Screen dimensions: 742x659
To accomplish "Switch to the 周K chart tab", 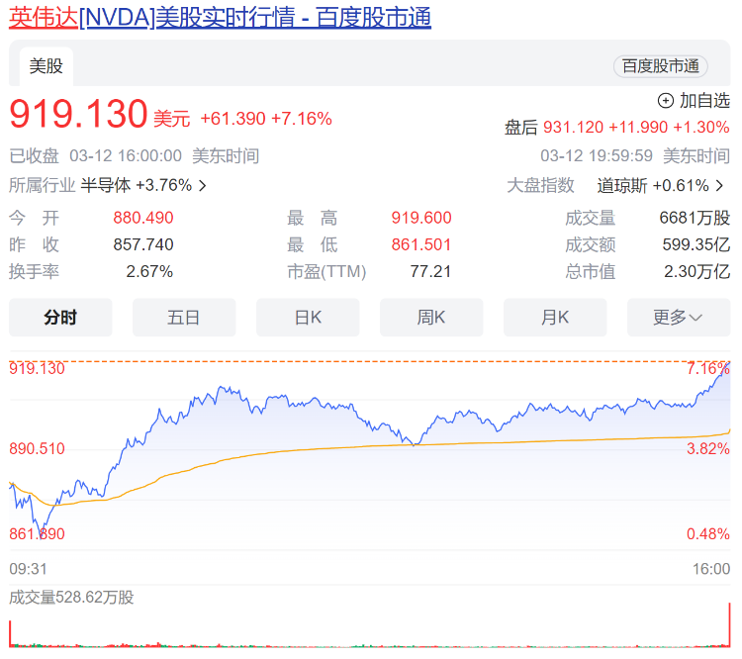I will (x=431, y=318).
